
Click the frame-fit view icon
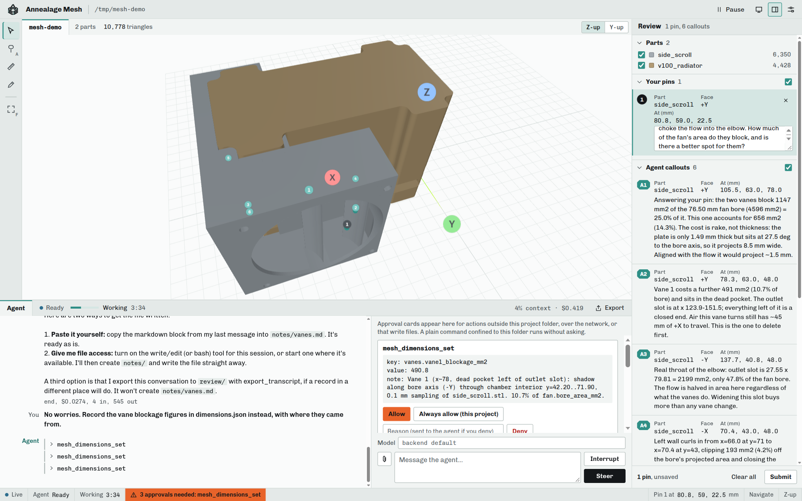pyautogui.click(x=11, y=109)
